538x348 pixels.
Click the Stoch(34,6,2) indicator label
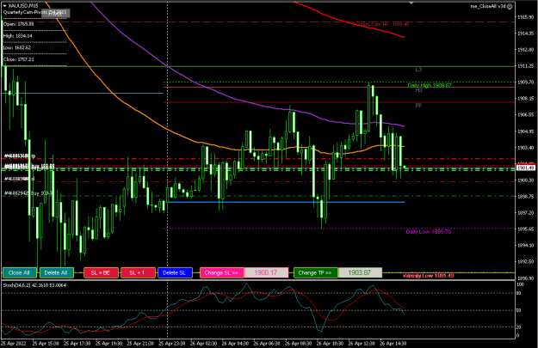point(34,285)
